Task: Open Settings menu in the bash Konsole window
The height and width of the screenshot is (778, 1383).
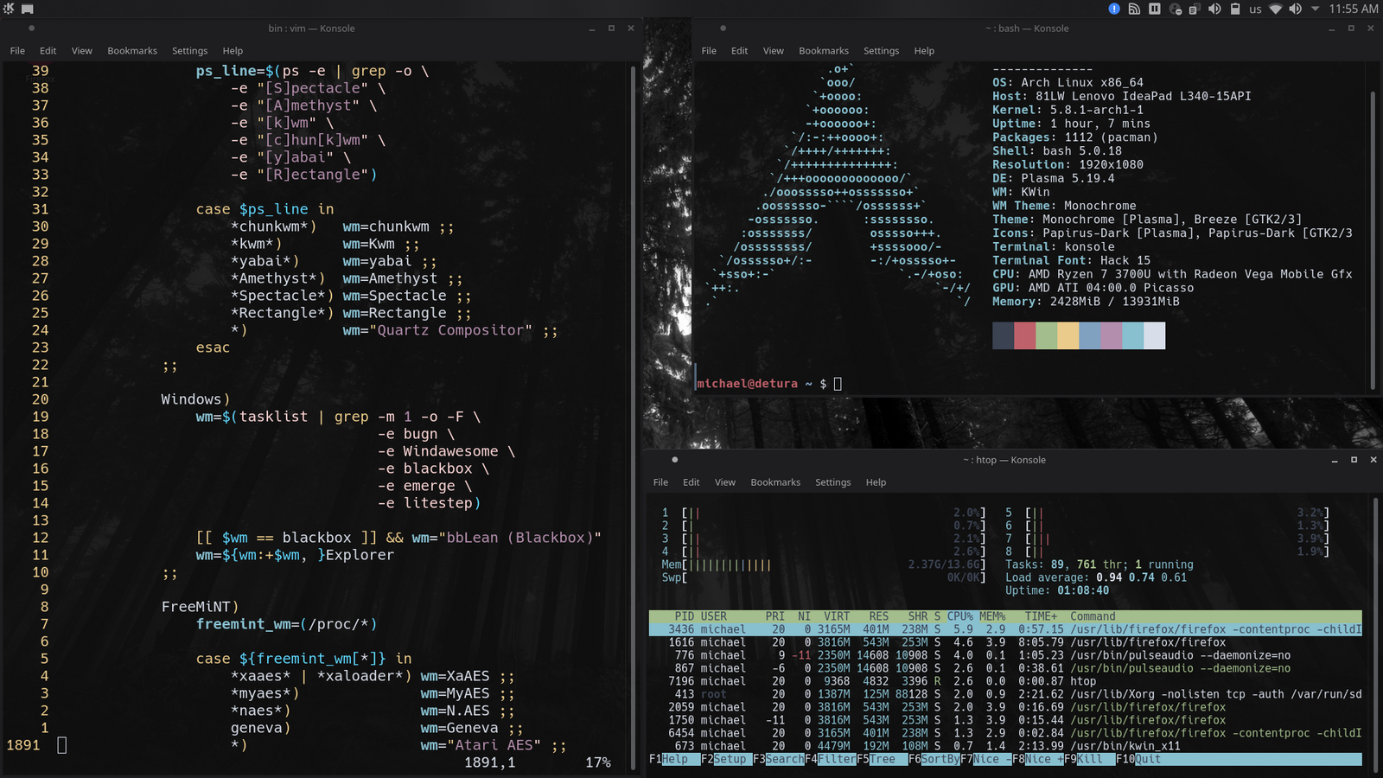Action: 882,51
